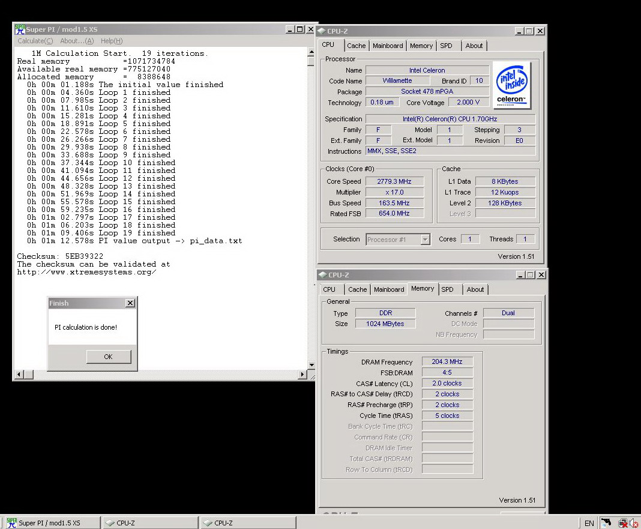Click the L1 Trace value '12 Kuops'
This screenshot has width=641, height=529.
click(505, 192)
